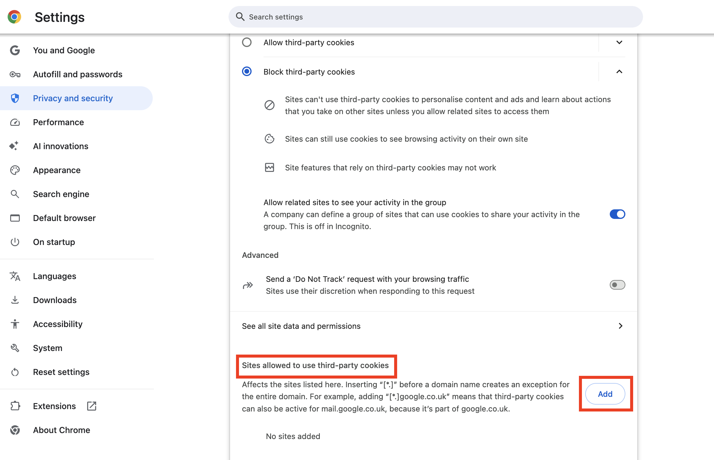Click the magnifier icon in search bar

[x=240, y=17]
